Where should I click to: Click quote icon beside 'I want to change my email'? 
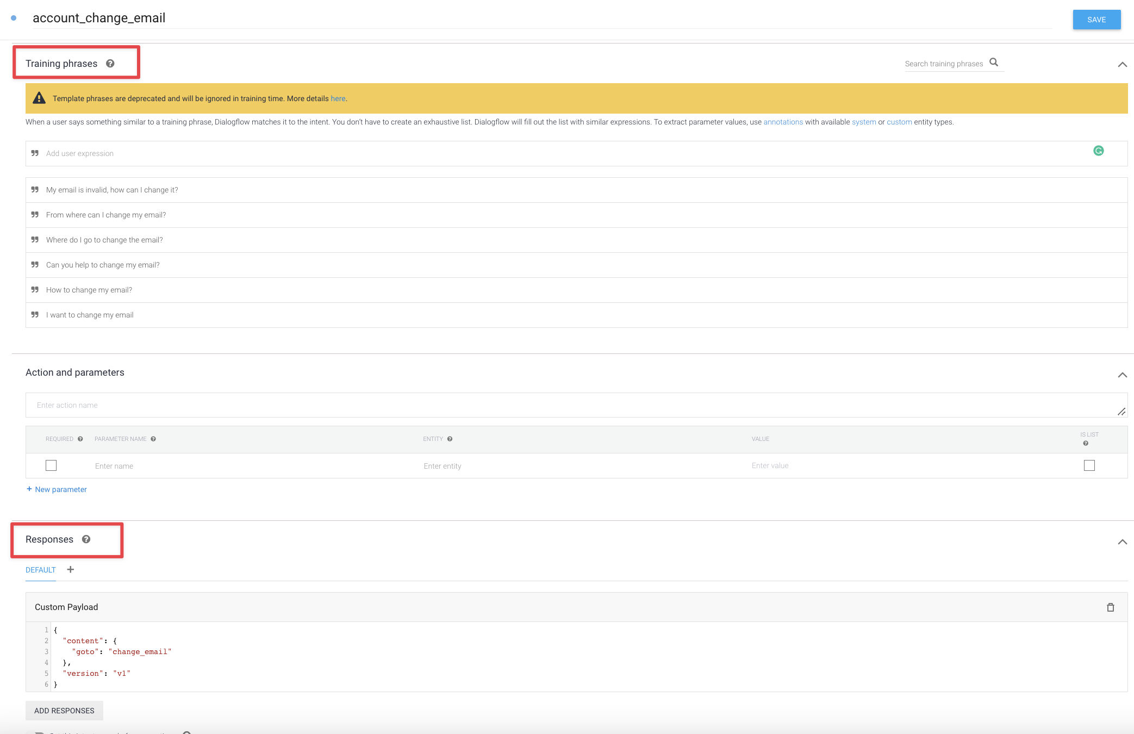point(35,315)
